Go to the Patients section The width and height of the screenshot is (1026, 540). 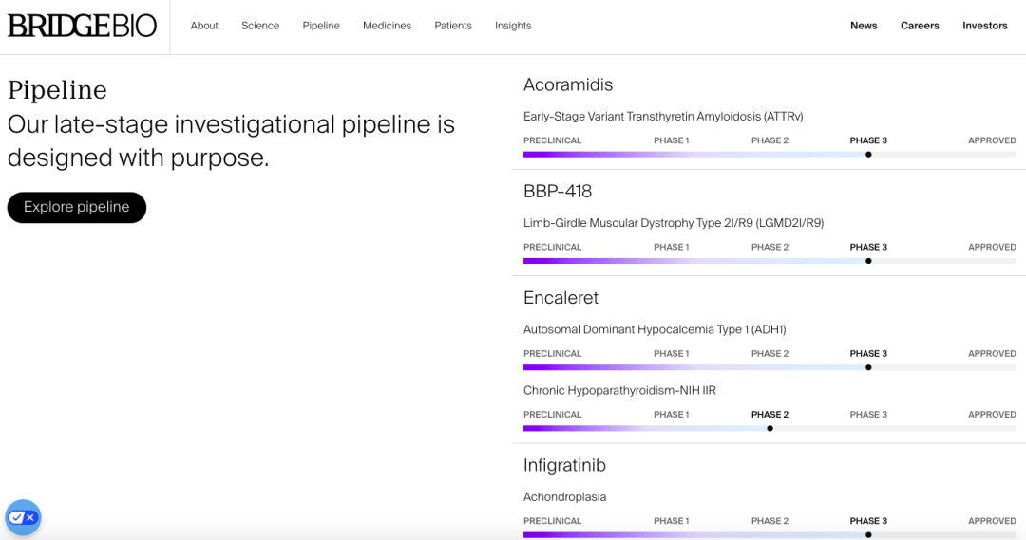coord(453,26)
